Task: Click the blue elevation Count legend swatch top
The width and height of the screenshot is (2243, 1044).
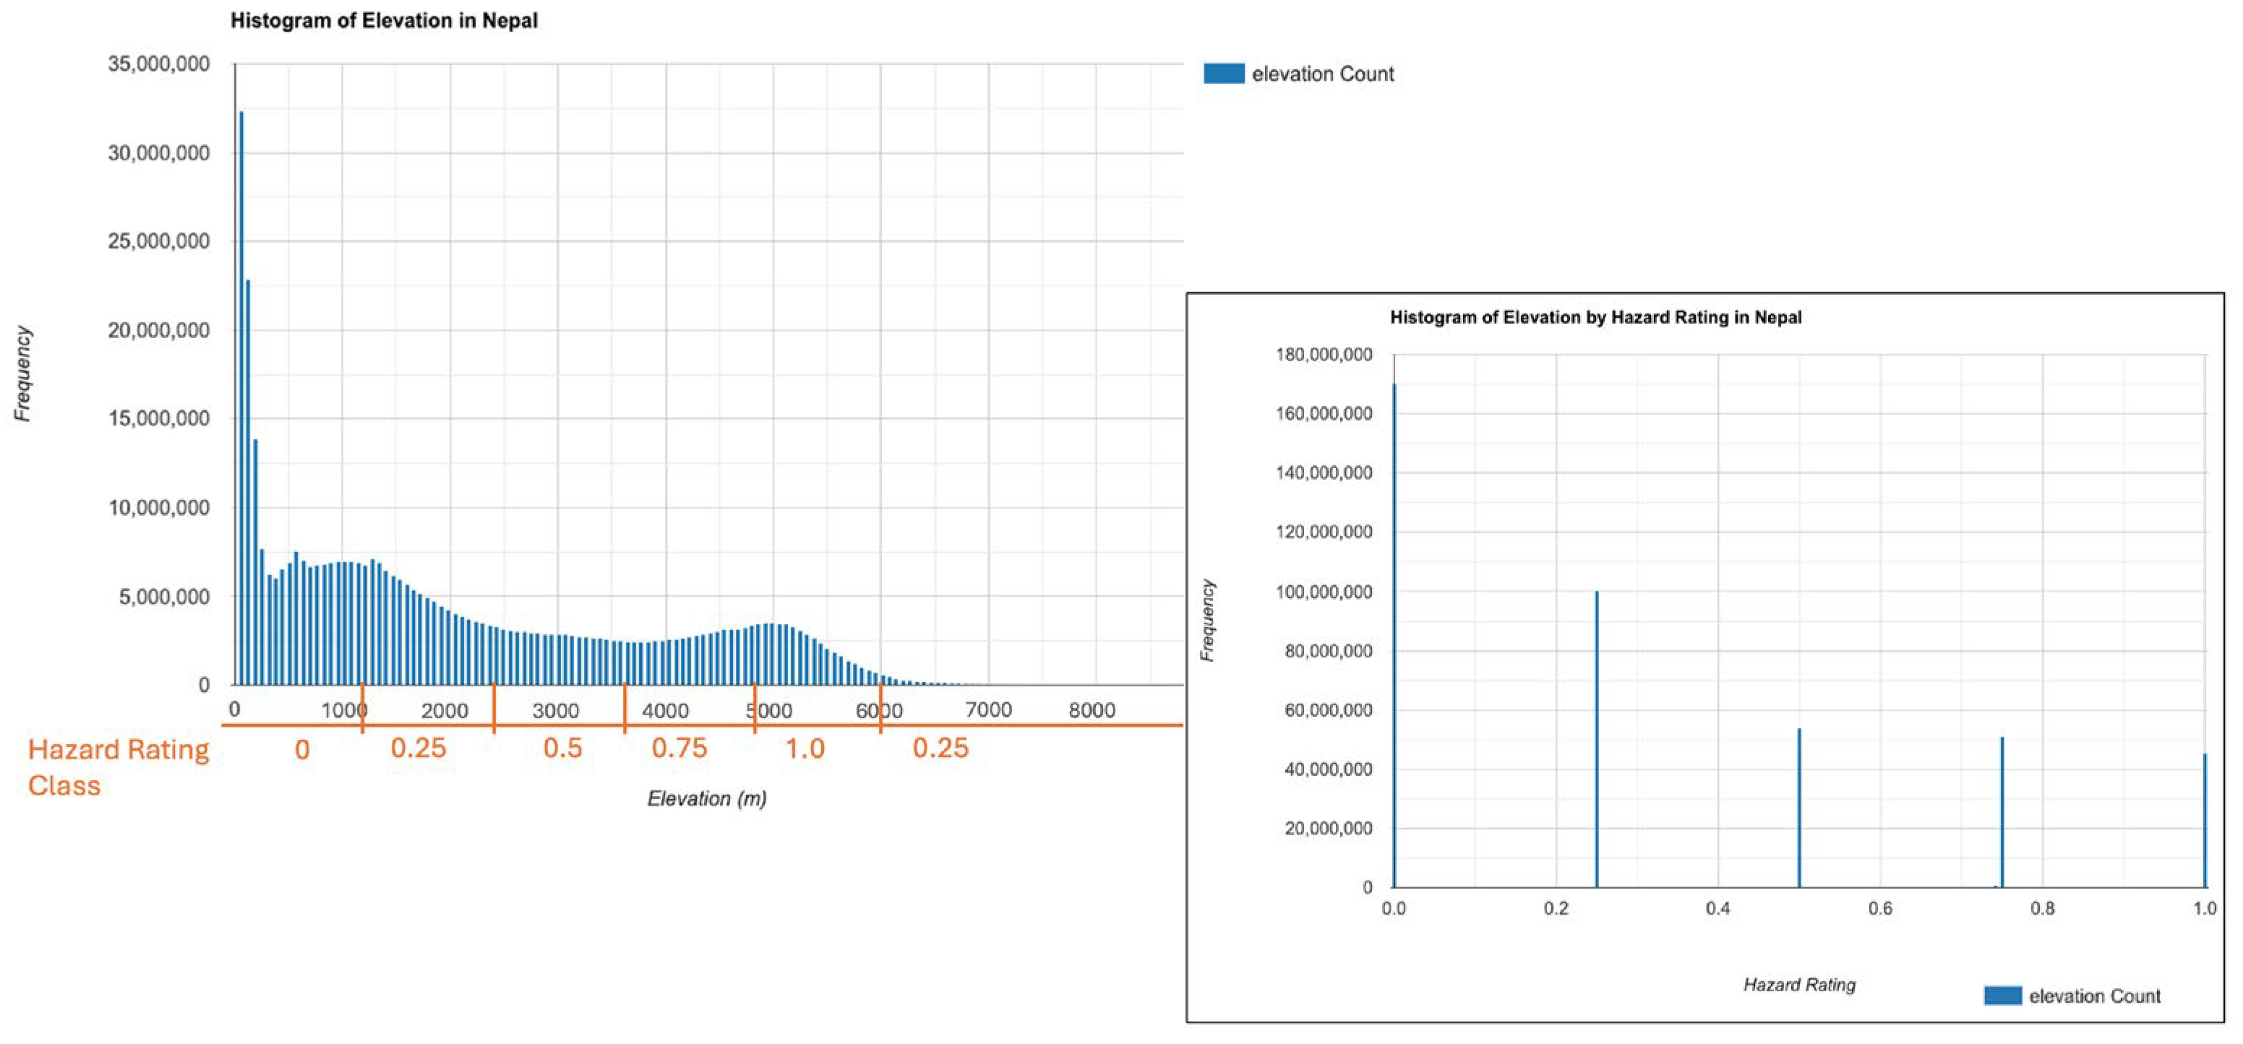Action: tap(1223, 74)
